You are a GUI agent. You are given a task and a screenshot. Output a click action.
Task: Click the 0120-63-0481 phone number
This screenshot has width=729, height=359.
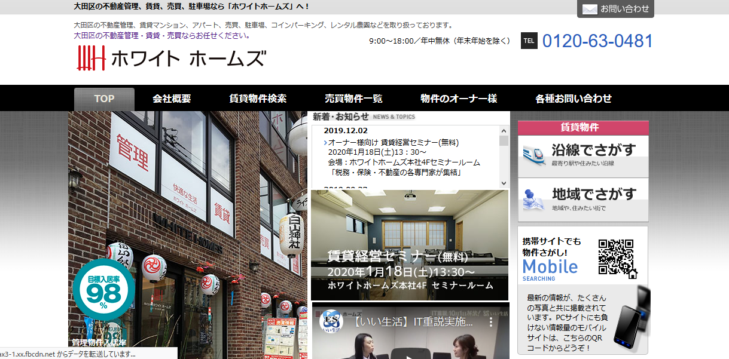[597, 41]
